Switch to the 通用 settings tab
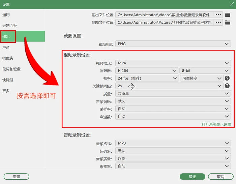Image resolution: width=236 pixels, height=184 pixels. [x=23, y=15]
